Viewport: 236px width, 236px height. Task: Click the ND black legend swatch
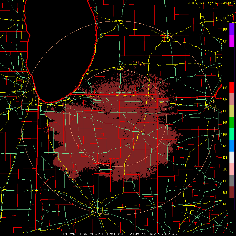232,204
